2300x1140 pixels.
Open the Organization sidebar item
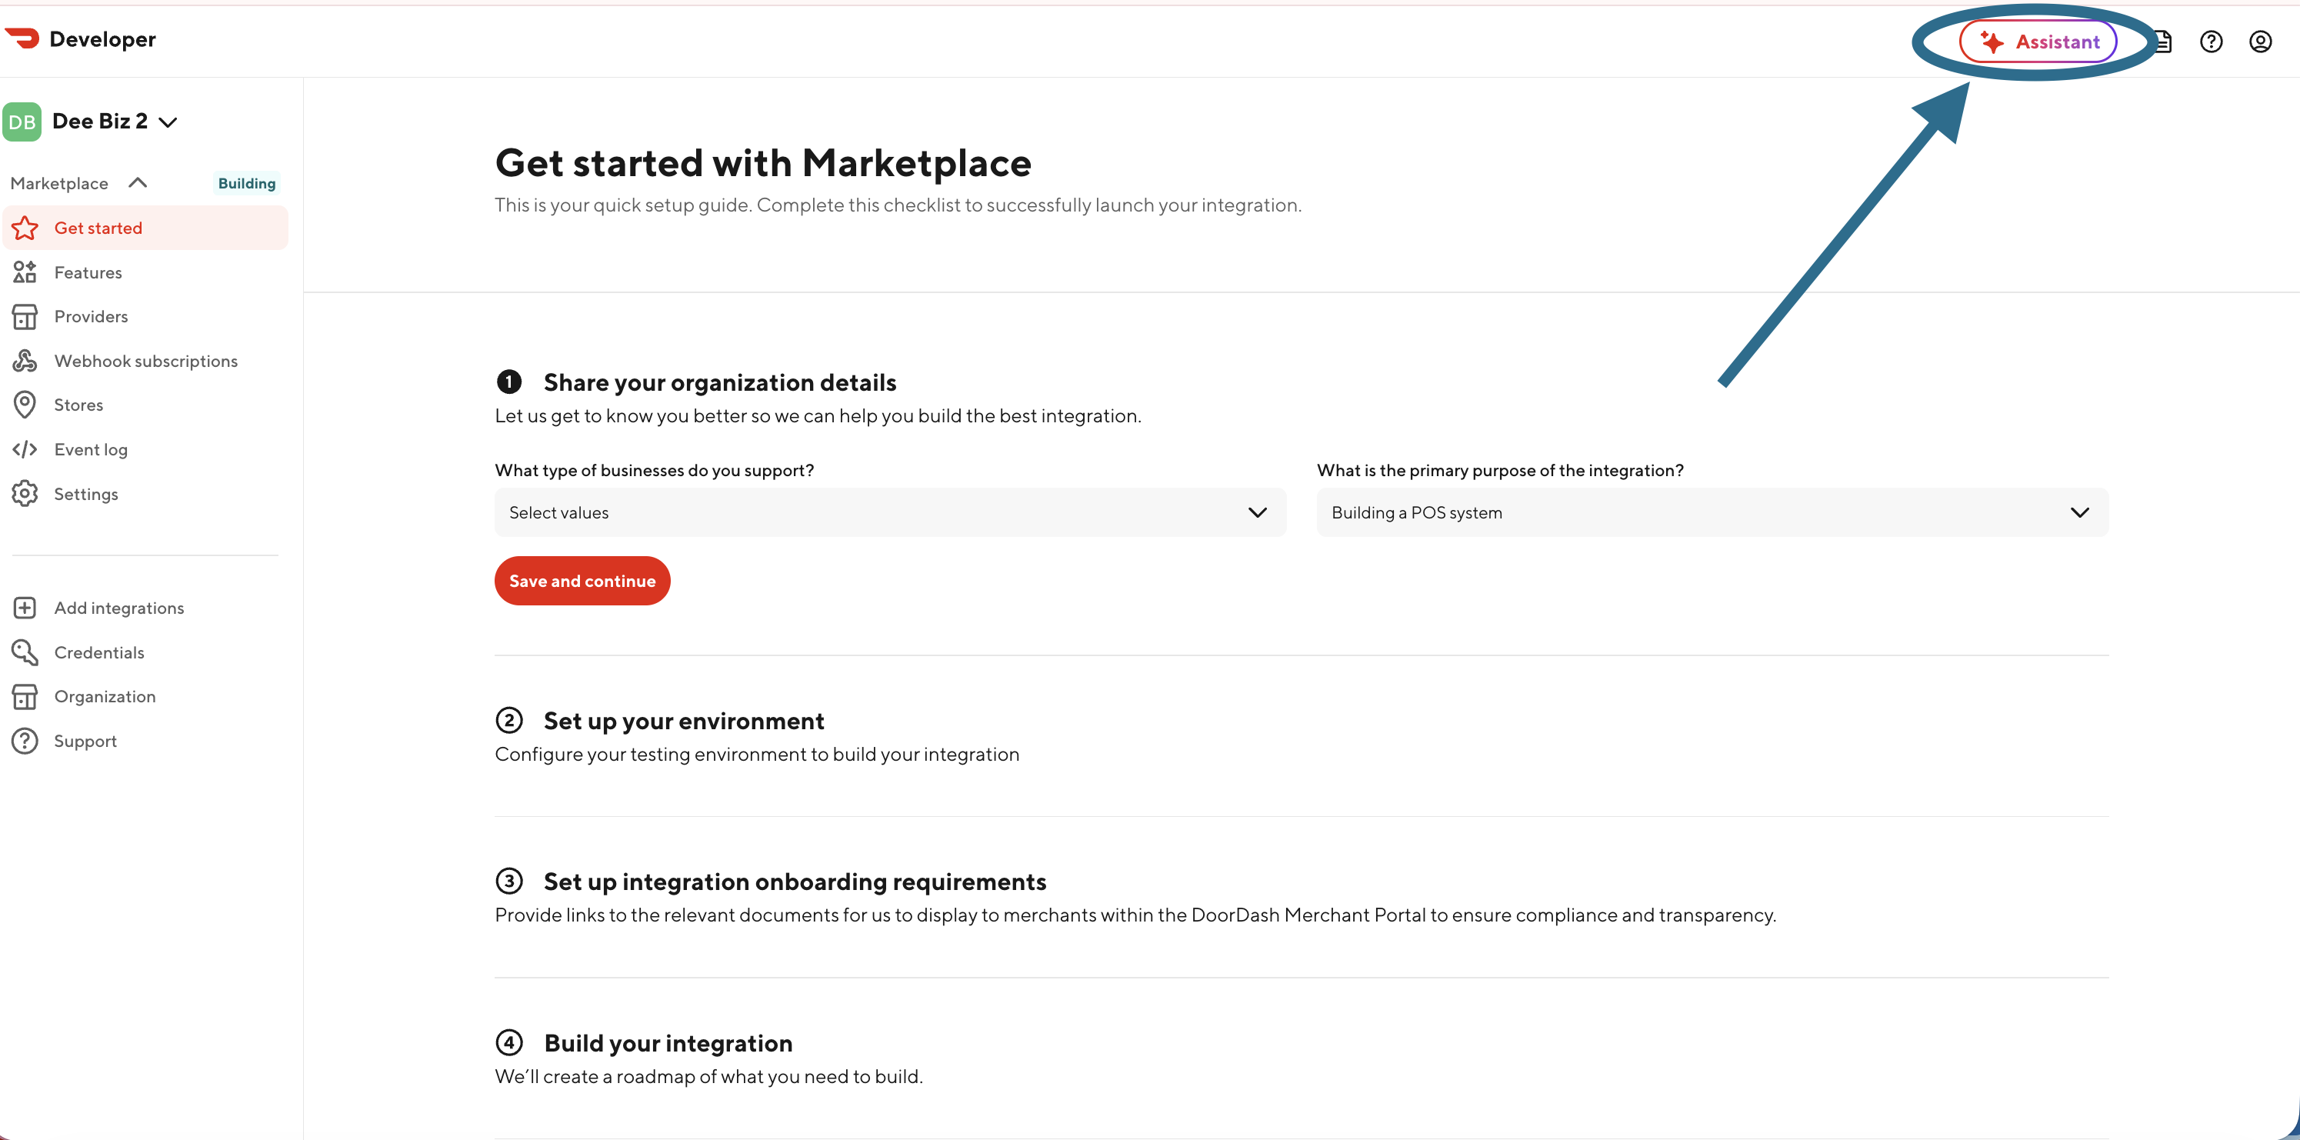pos(105,696)
